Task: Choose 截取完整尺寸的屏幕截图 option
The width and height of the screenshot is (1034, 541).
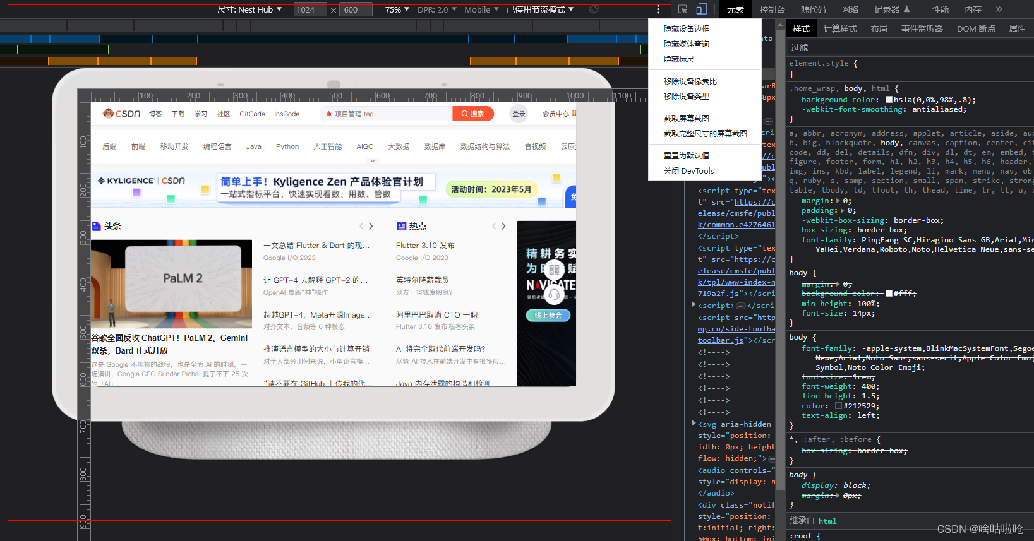Action: [706, 133]
